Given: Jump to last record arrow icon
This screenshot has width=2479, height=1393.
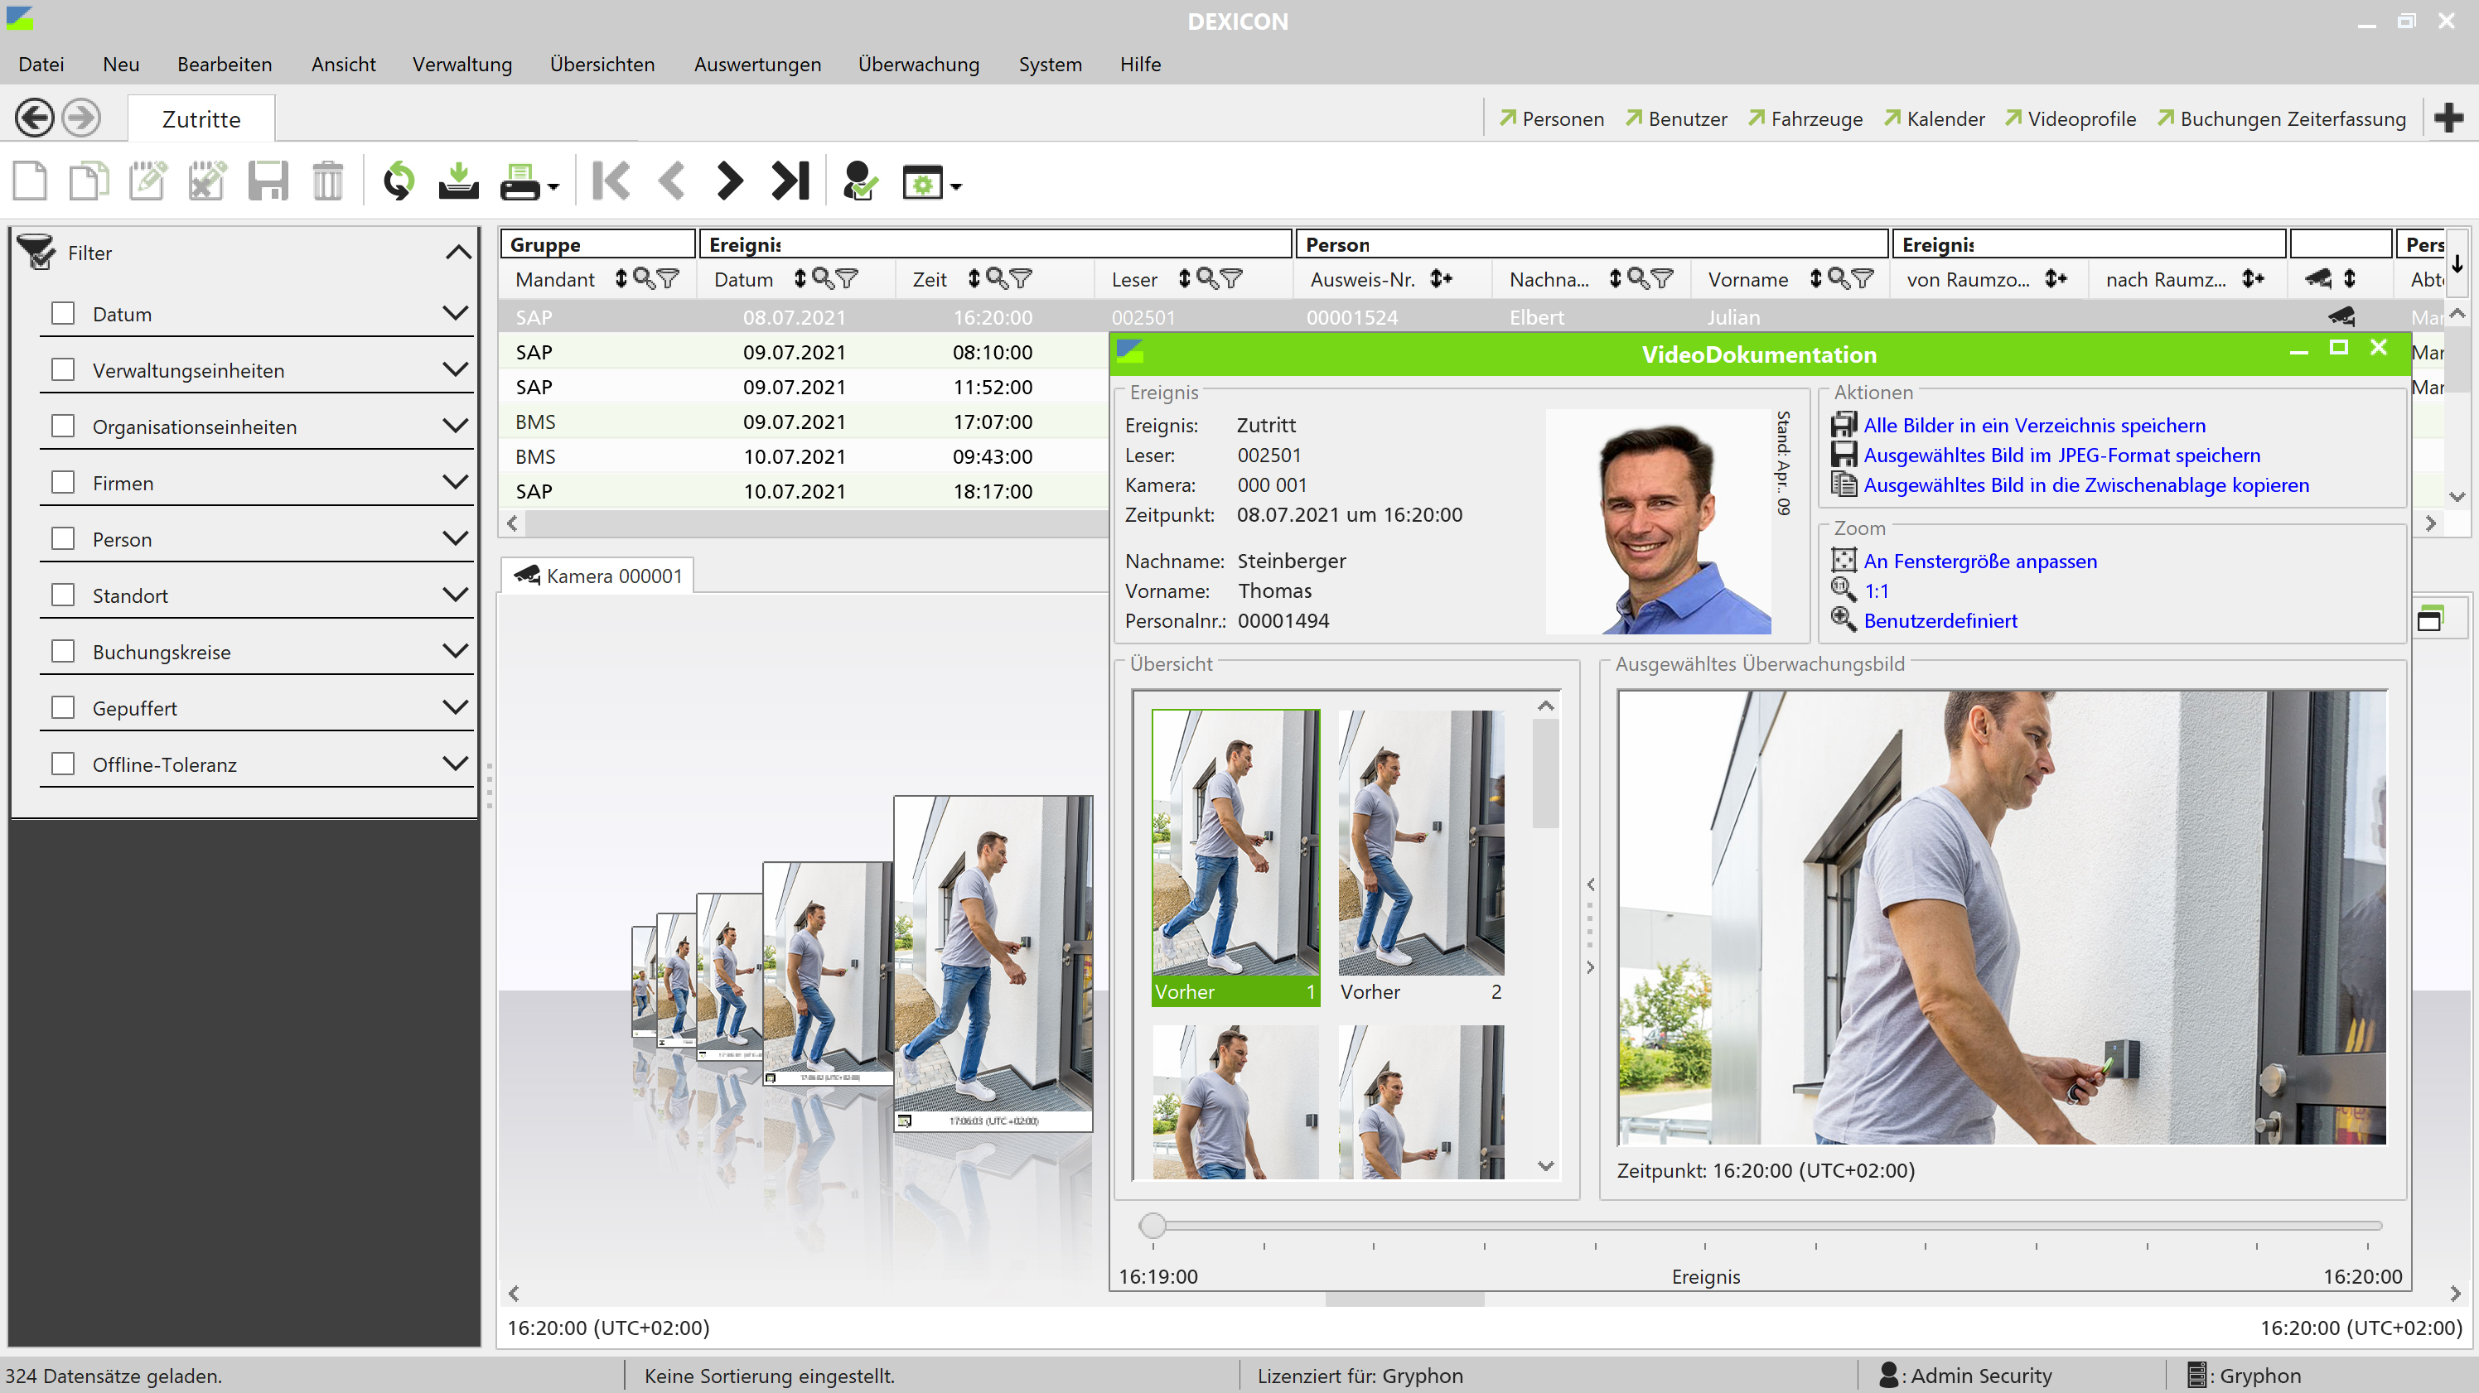Looking at the screenshot, I should tap(790, 181).
